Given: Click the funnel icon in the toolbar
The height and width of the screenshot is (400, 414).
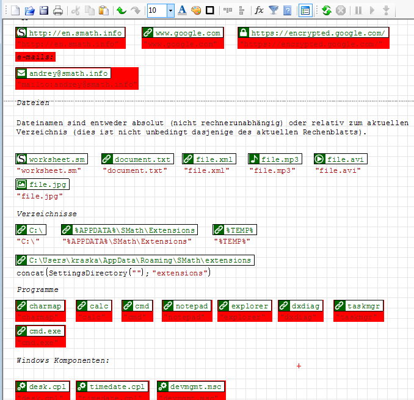Looking at the screenshot, I should click(274, 10).
